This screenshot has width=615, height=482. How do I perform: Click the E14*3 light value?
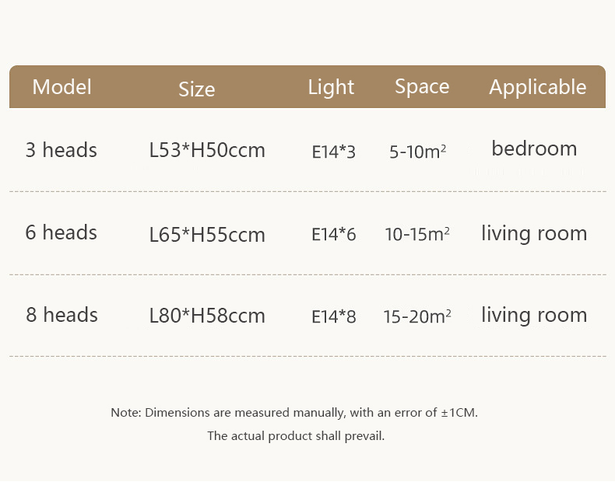tap(334, 152)
